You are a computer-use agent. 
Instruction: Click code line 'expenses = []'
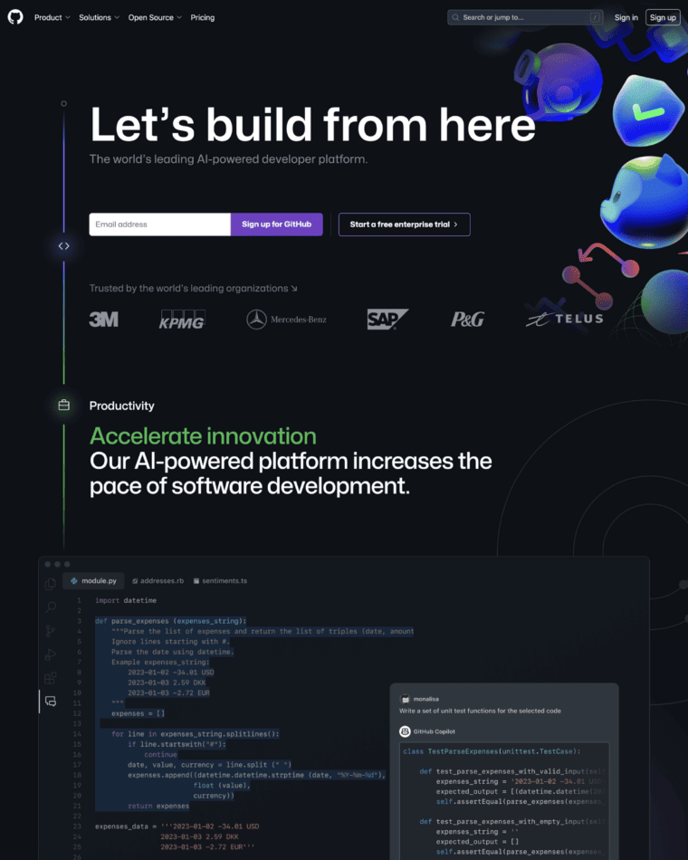[x=138, y=713]
